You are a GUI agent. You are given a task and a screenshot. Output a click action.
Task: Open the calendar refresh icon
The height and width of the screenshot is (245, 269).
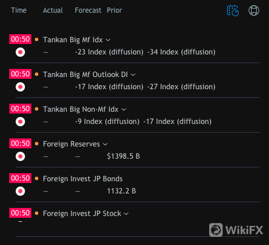[233, 10]
